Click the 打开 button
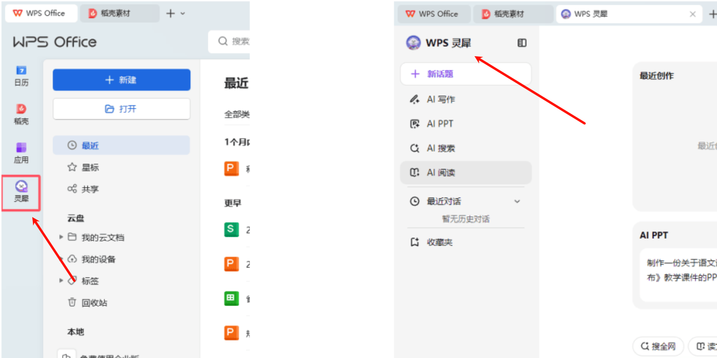This screenshot has height=358, width=717. tap(121, 109)
